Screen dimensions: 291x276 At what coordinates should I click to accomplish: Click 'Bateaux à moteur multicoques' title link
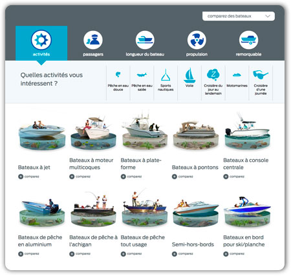[x=91, y=164]
